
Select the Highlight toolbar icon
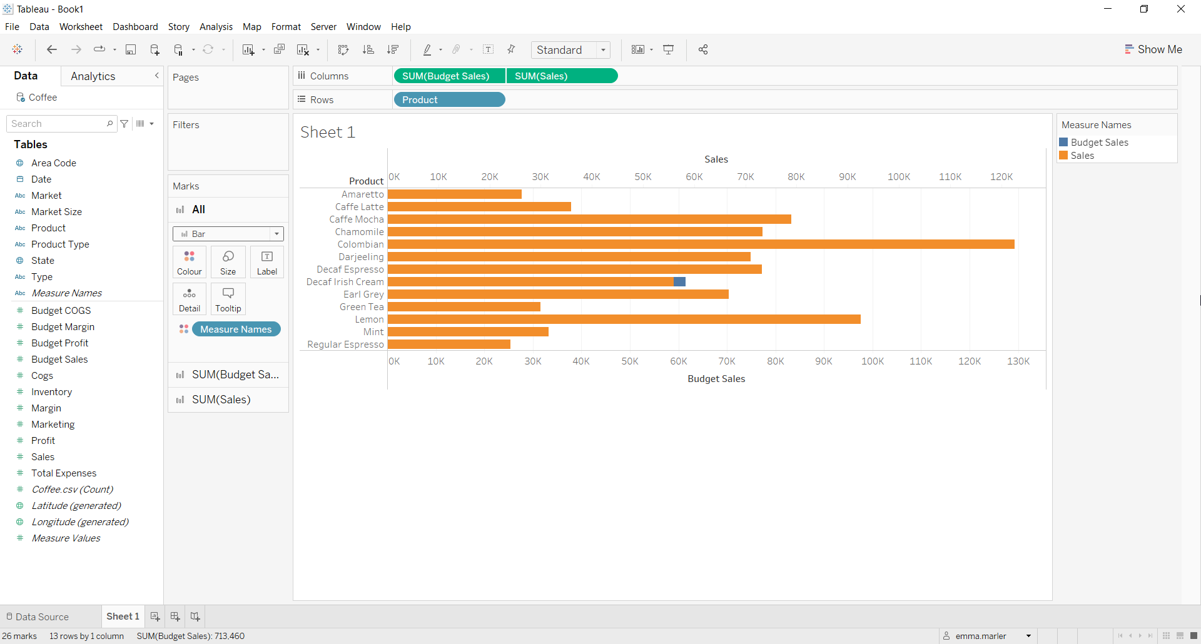point(428,49)
